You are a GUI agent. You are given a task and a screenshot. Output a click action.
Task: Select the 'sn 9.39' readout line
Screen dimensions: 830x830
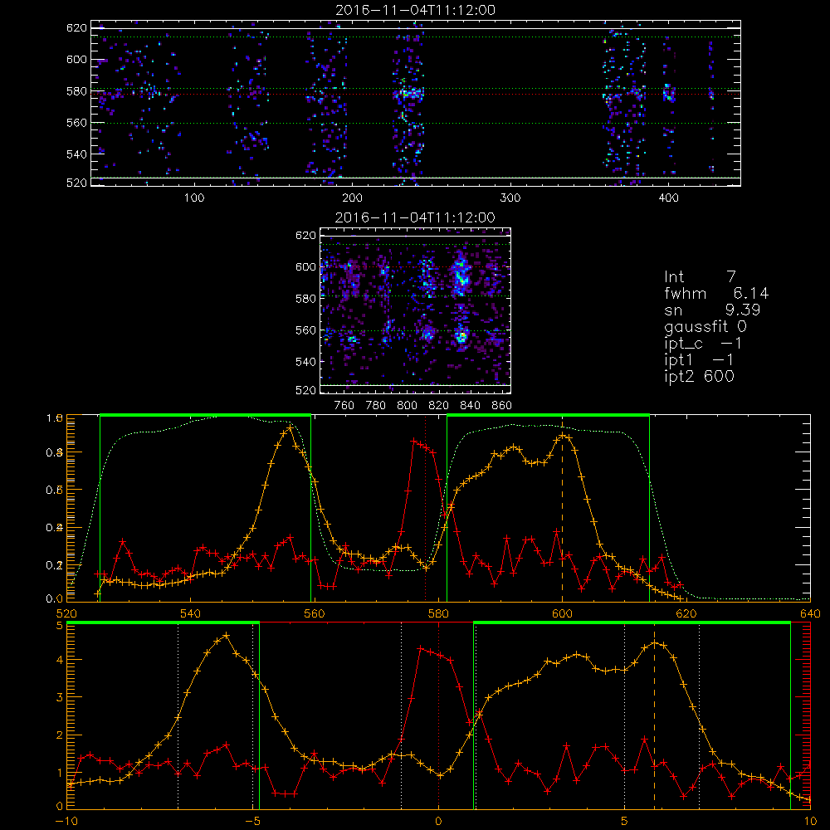pyautogui.click(x=712, y=310)
